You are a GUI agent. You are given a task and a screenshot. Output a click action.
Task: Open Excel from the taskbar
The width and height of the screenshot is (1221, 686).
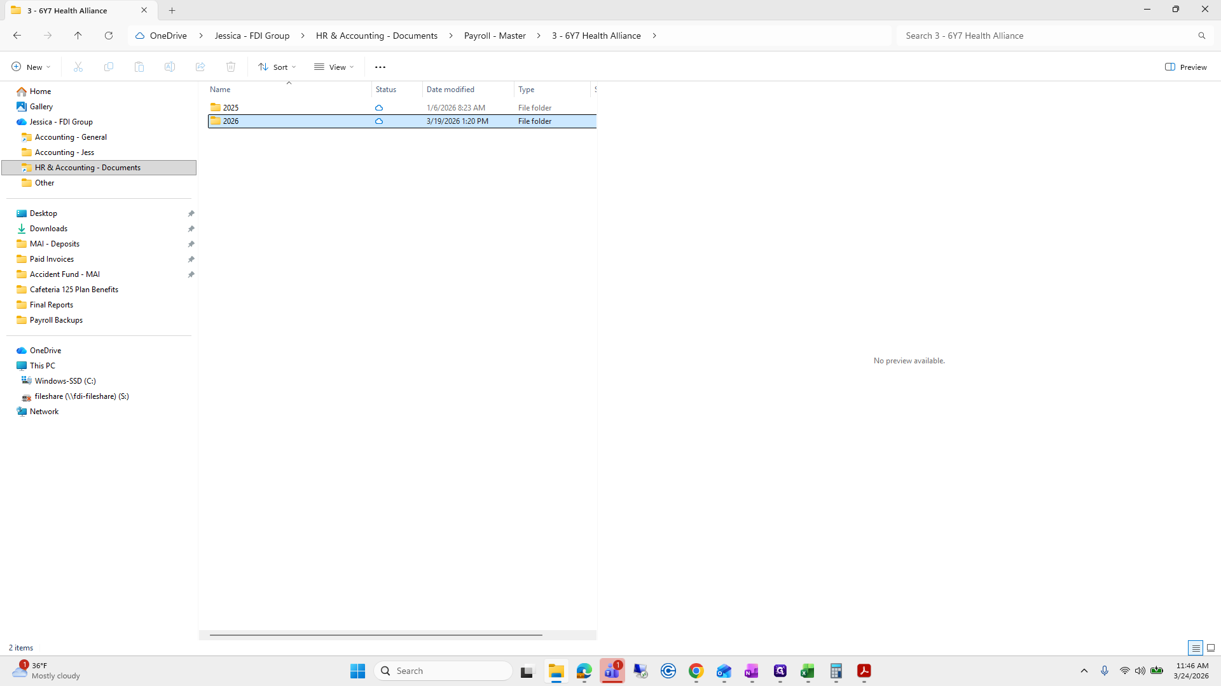[x=808, y=671]
